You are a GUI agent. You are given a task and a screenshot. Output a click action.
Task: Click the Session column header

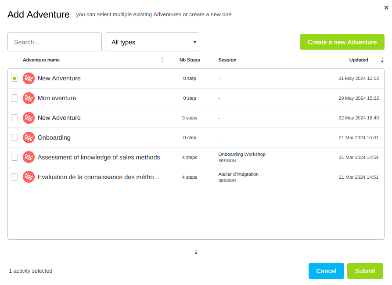[x=227, y=60]
